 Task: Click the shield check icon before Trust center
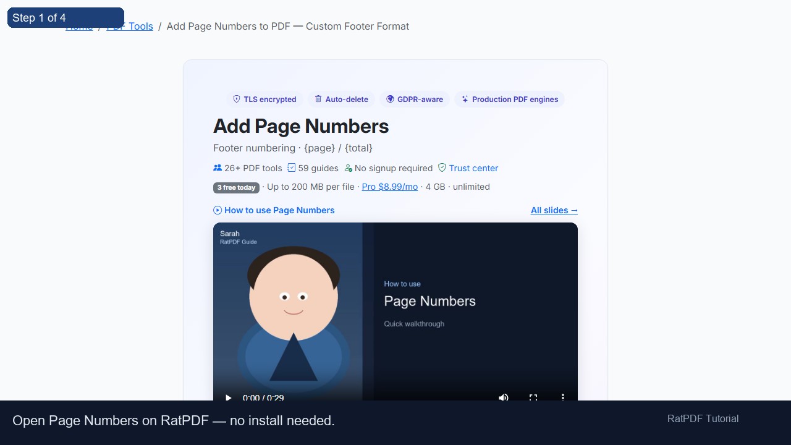tap(442, 167)
